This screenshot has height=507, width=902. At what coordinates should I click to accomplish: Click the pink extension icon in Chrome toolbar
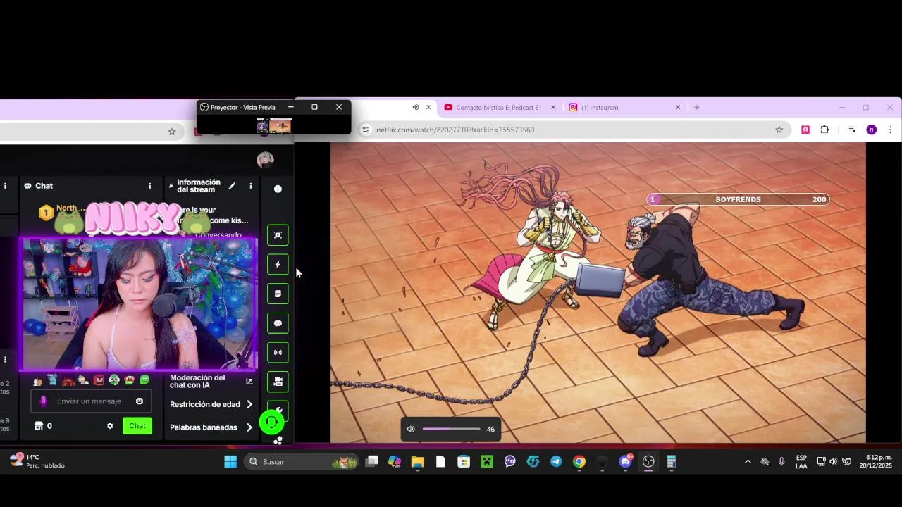tap(805, 130)
